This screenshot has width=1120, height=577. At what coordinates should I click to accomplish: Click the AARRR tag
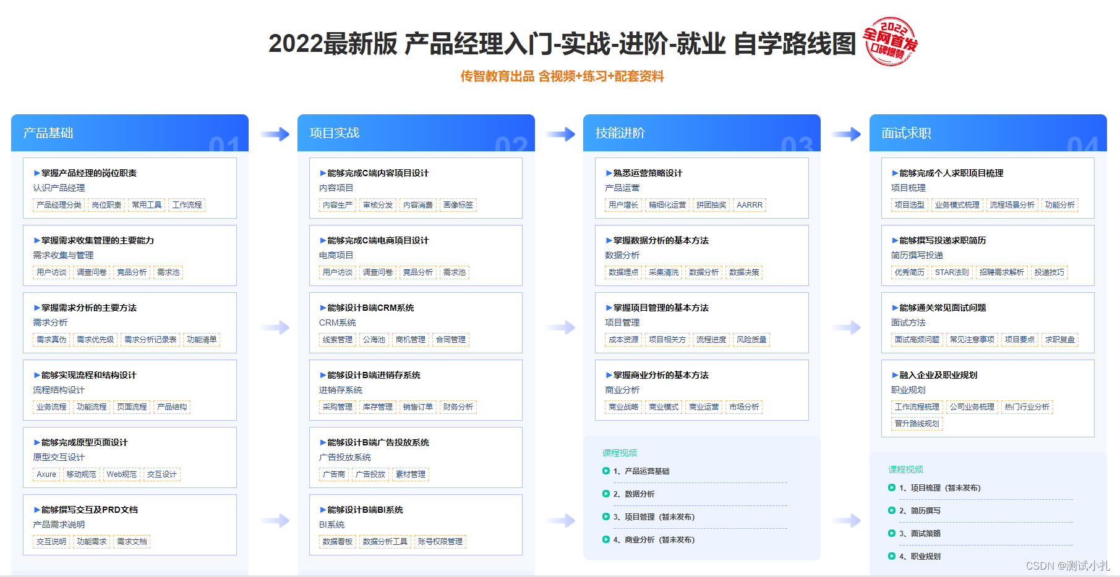pyautogui.click(x=750, y=205)
